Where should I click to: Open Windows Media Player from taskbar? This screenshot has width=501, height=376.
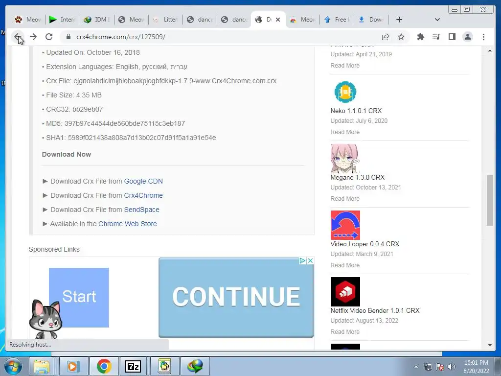click(72, 366)
